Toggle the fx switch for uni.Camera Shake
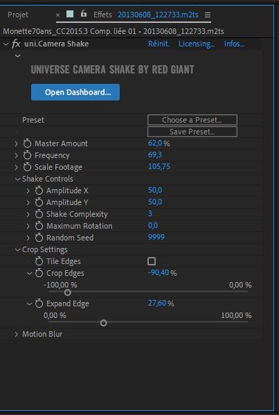This screenshot has width=279, height=415. (x=16, y=44)
